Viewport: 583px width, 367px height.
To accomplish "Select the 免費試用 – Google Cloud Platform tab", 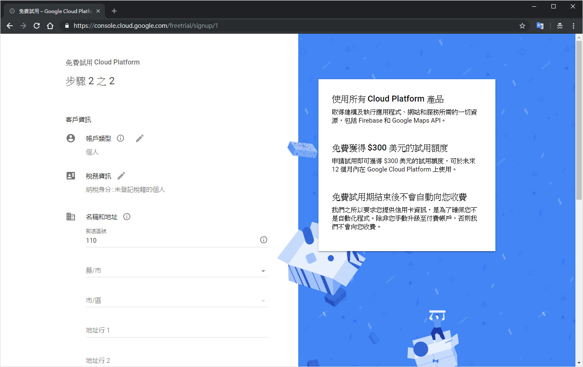I will tap(55, 11).
